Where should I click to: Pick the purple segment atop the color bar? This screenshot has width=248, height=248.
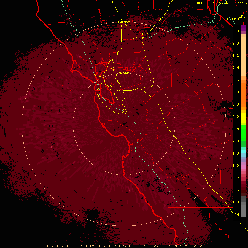coord(243,28)
